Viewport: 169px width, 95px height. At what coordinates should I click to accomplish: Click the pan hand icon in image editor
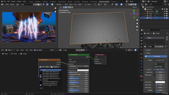[x=55, y=12]
